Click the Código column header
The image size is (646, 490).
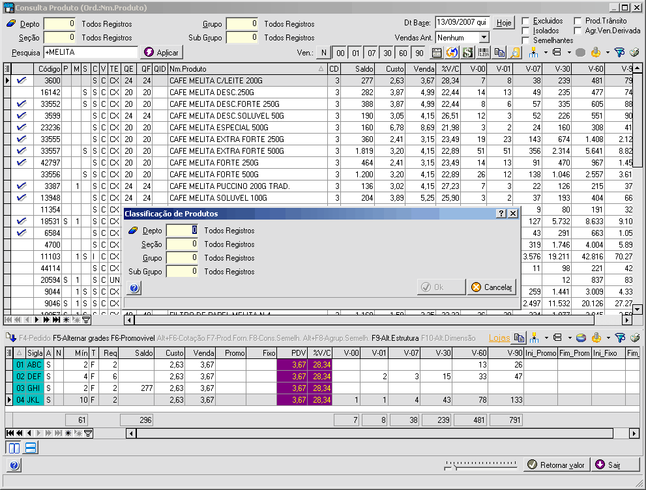click(48, 69)
